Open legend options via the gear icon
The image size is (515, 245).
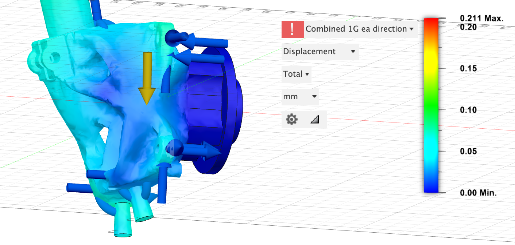pos(291,119)
